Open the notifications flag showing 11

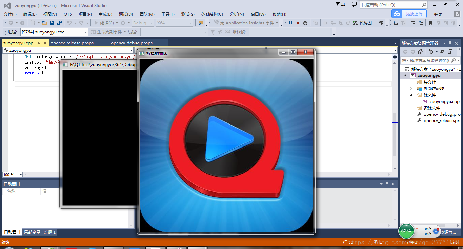coord(341,4)
